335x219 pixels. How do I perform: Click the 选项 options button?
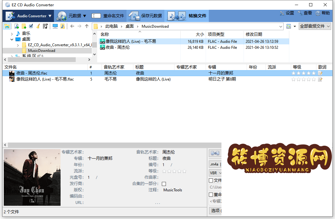[215, 211]
